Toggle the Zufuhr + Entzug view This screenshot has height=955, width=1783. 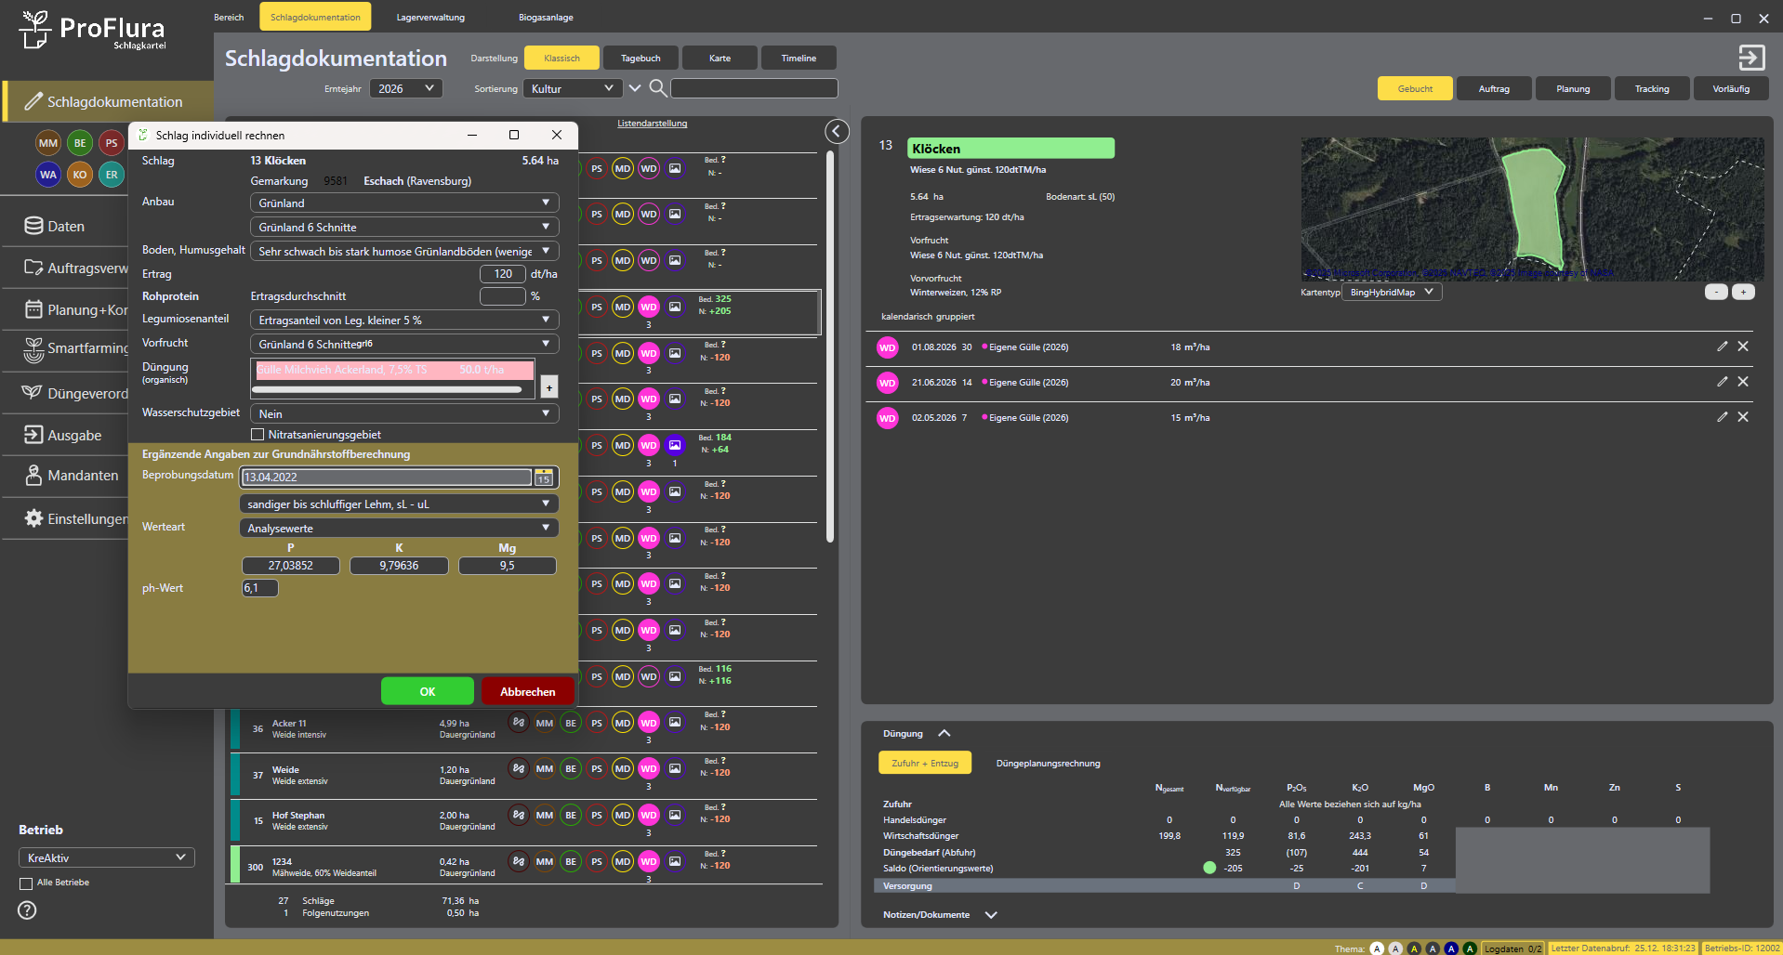coord(924,763)
